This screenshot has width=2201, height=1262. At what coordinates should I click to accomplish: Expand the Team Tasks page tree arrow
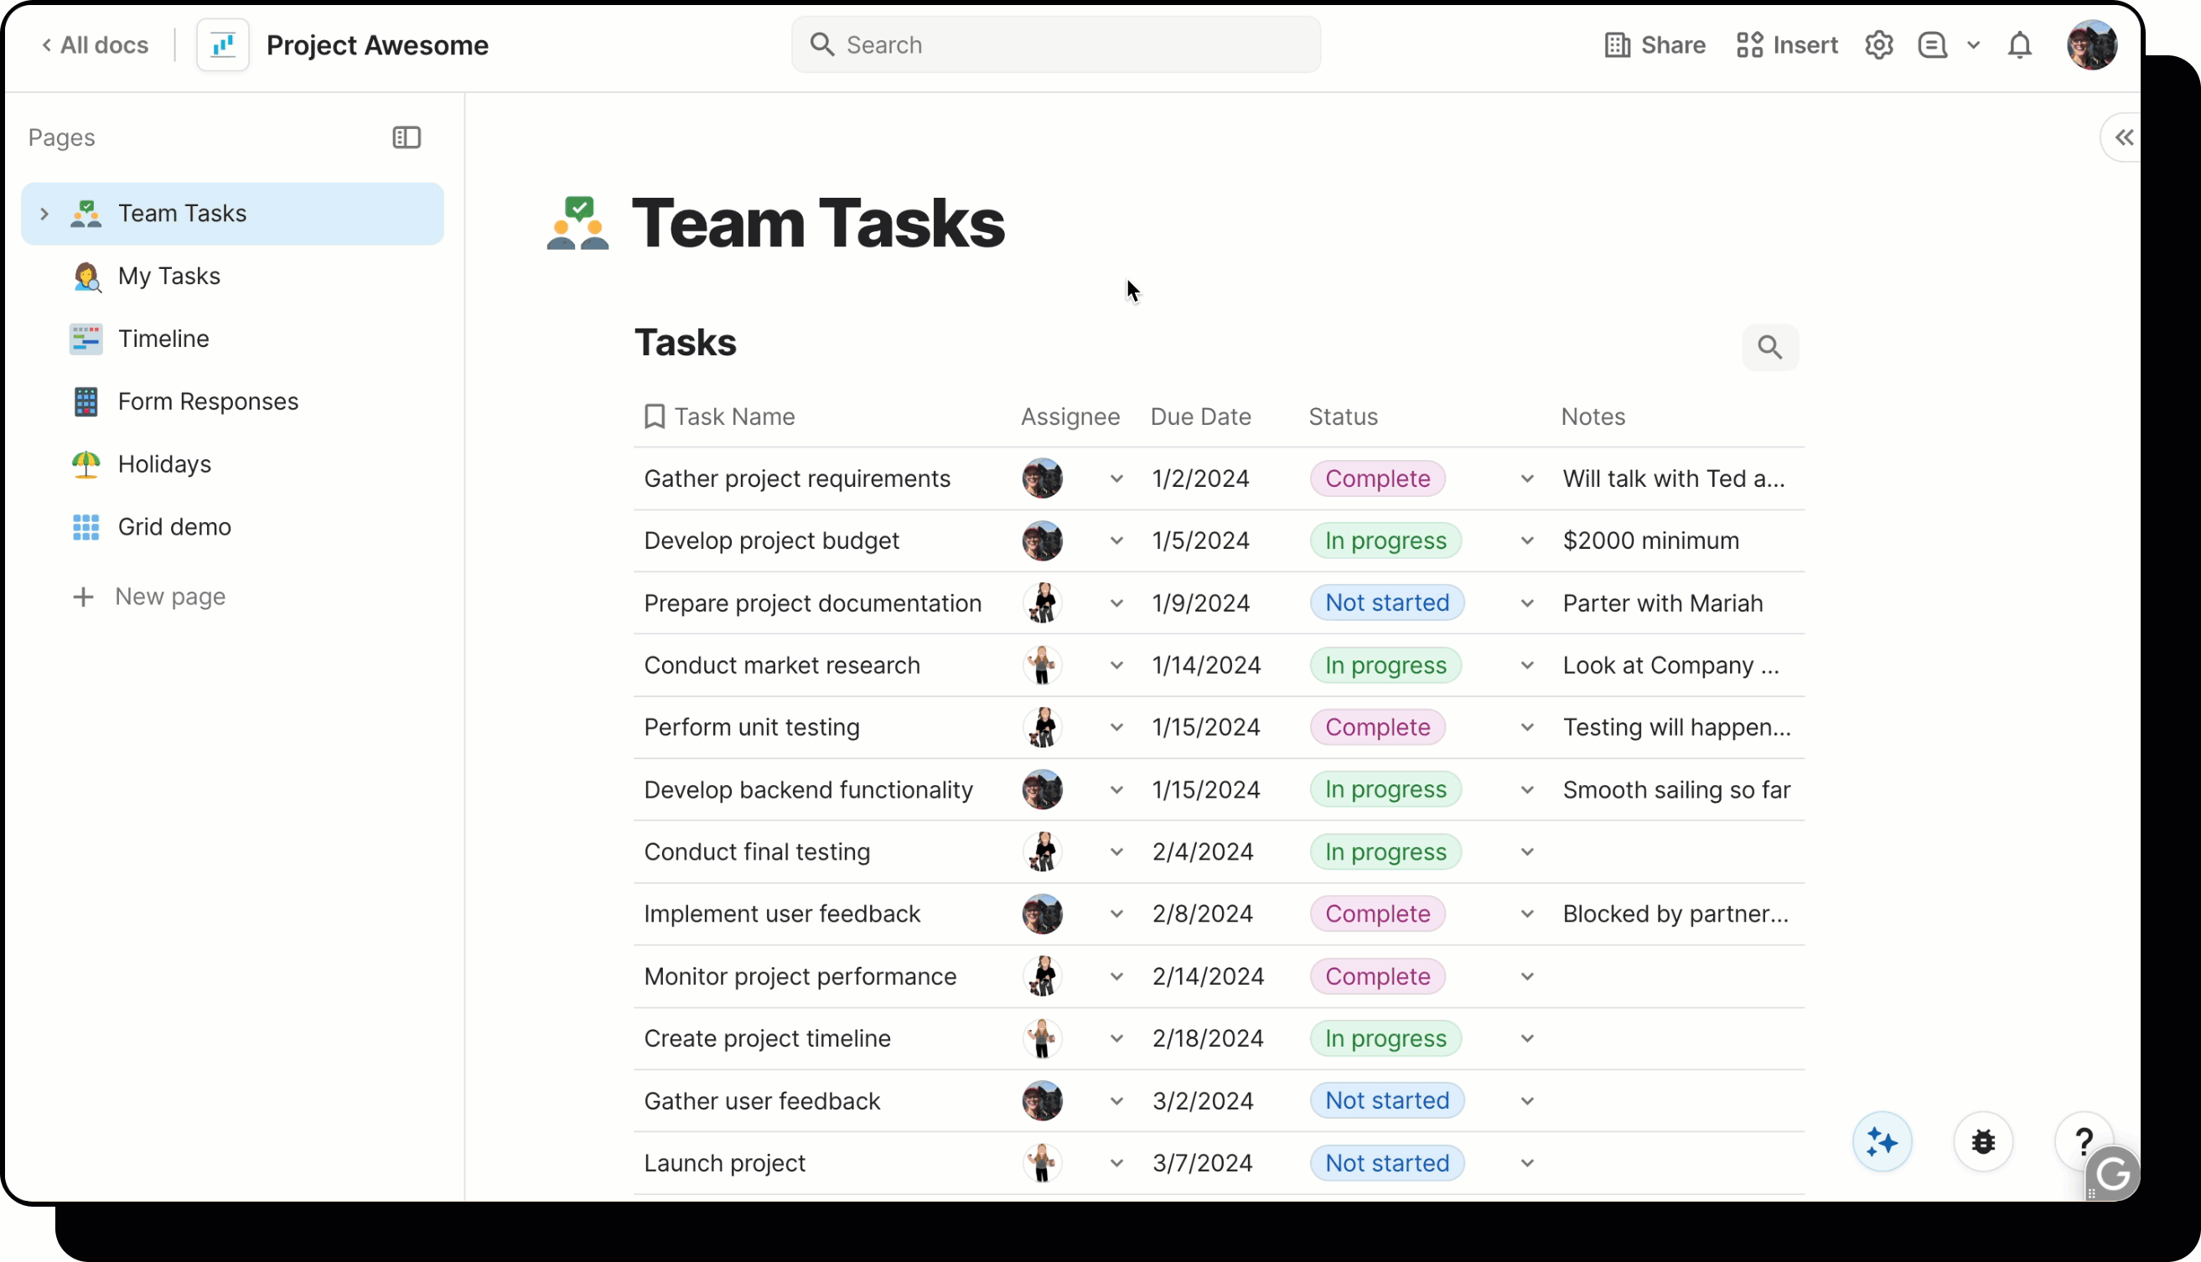[44, 213]
